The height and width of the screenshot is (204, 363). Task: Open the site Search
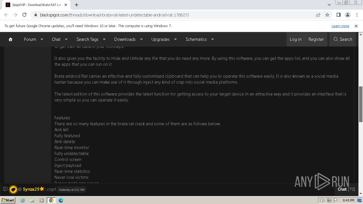coord(343,39)
